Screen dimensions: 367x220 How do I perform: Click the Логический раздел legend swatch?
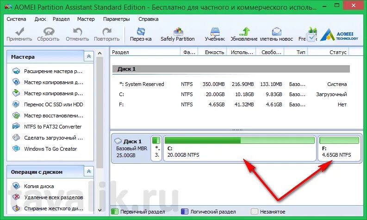pos(185,212)
